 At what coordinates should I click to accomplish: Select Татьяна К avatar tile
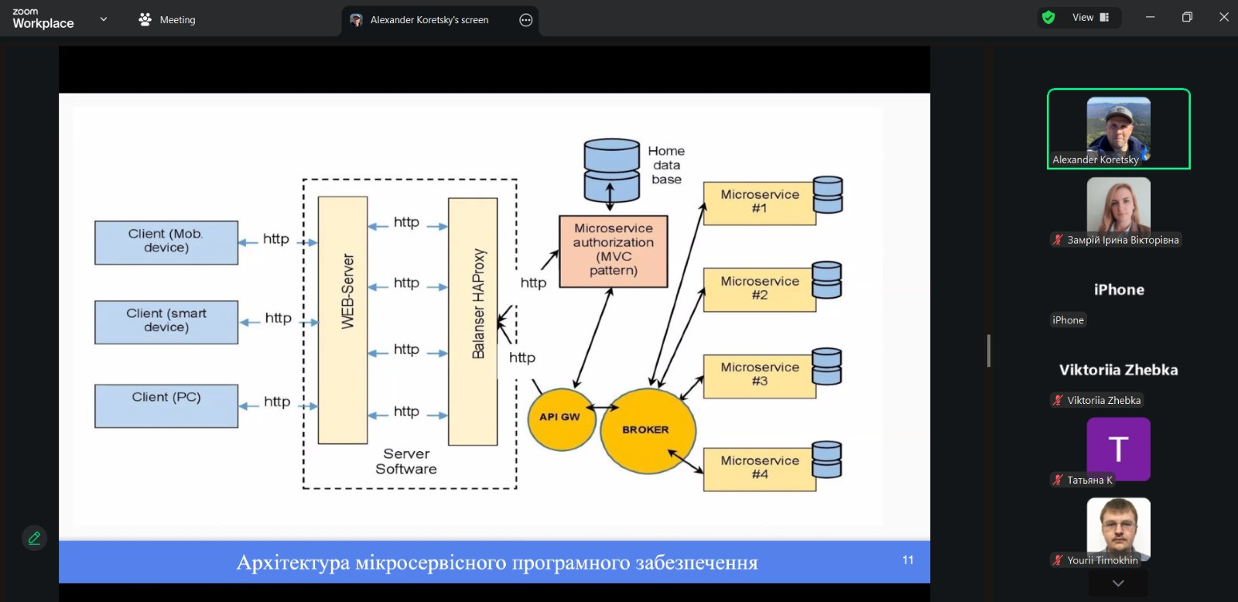click(1118, 449)
